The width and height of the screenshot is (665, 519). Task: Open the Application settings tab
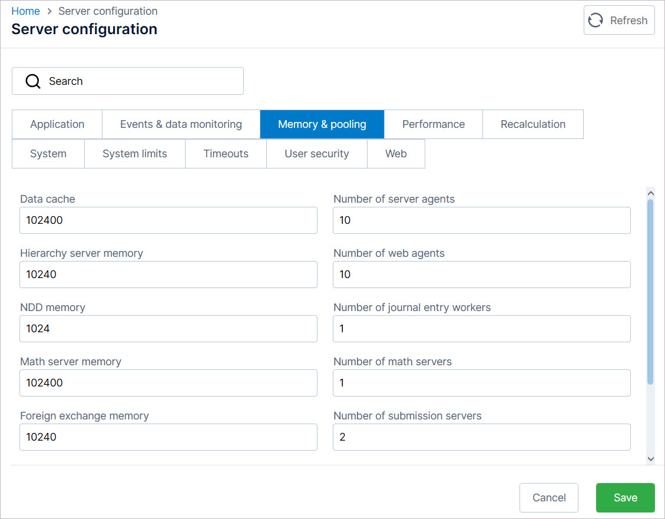tap(57, 124)
